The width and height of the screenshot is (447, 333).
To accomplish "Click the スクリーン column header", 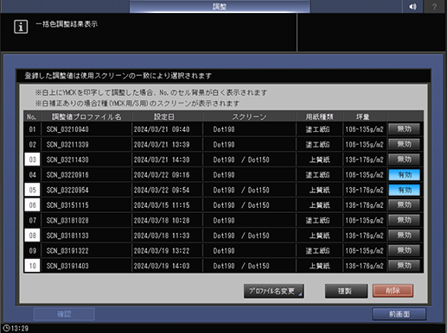I will [x=249, y=116].
